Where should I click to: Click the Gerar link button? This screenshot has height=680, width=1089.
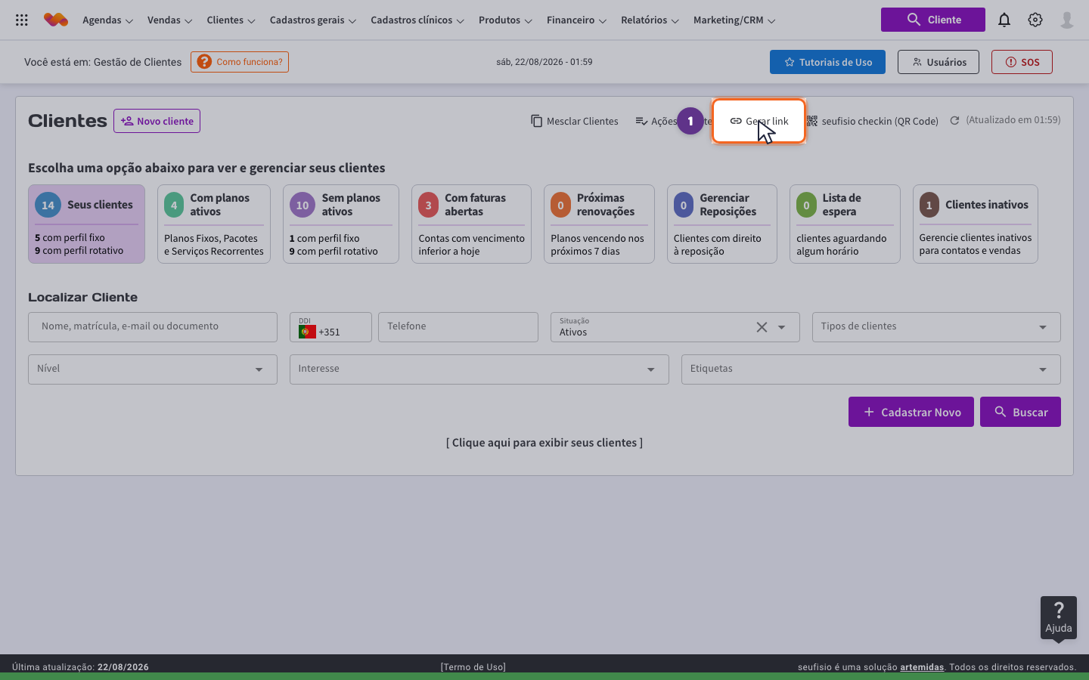[759, 121]
